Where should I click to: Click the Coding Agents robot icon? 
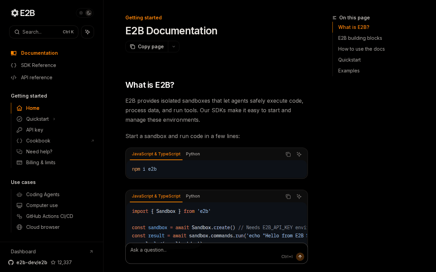19,194
